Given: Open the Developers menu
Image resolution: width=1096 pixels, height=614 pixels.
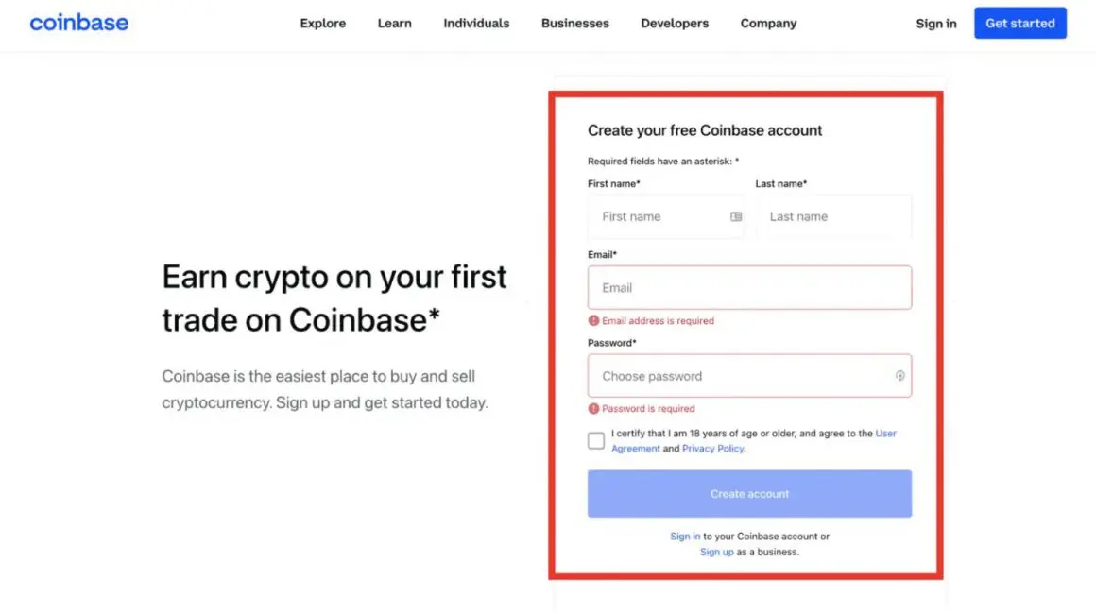Looking at the screenshot, I should [x=674, y=23].
